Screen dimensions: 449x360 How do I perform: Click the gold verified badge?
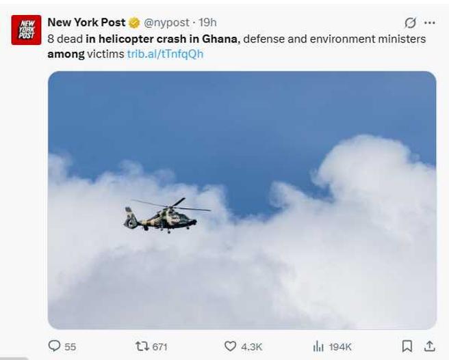tap(133, 23)
